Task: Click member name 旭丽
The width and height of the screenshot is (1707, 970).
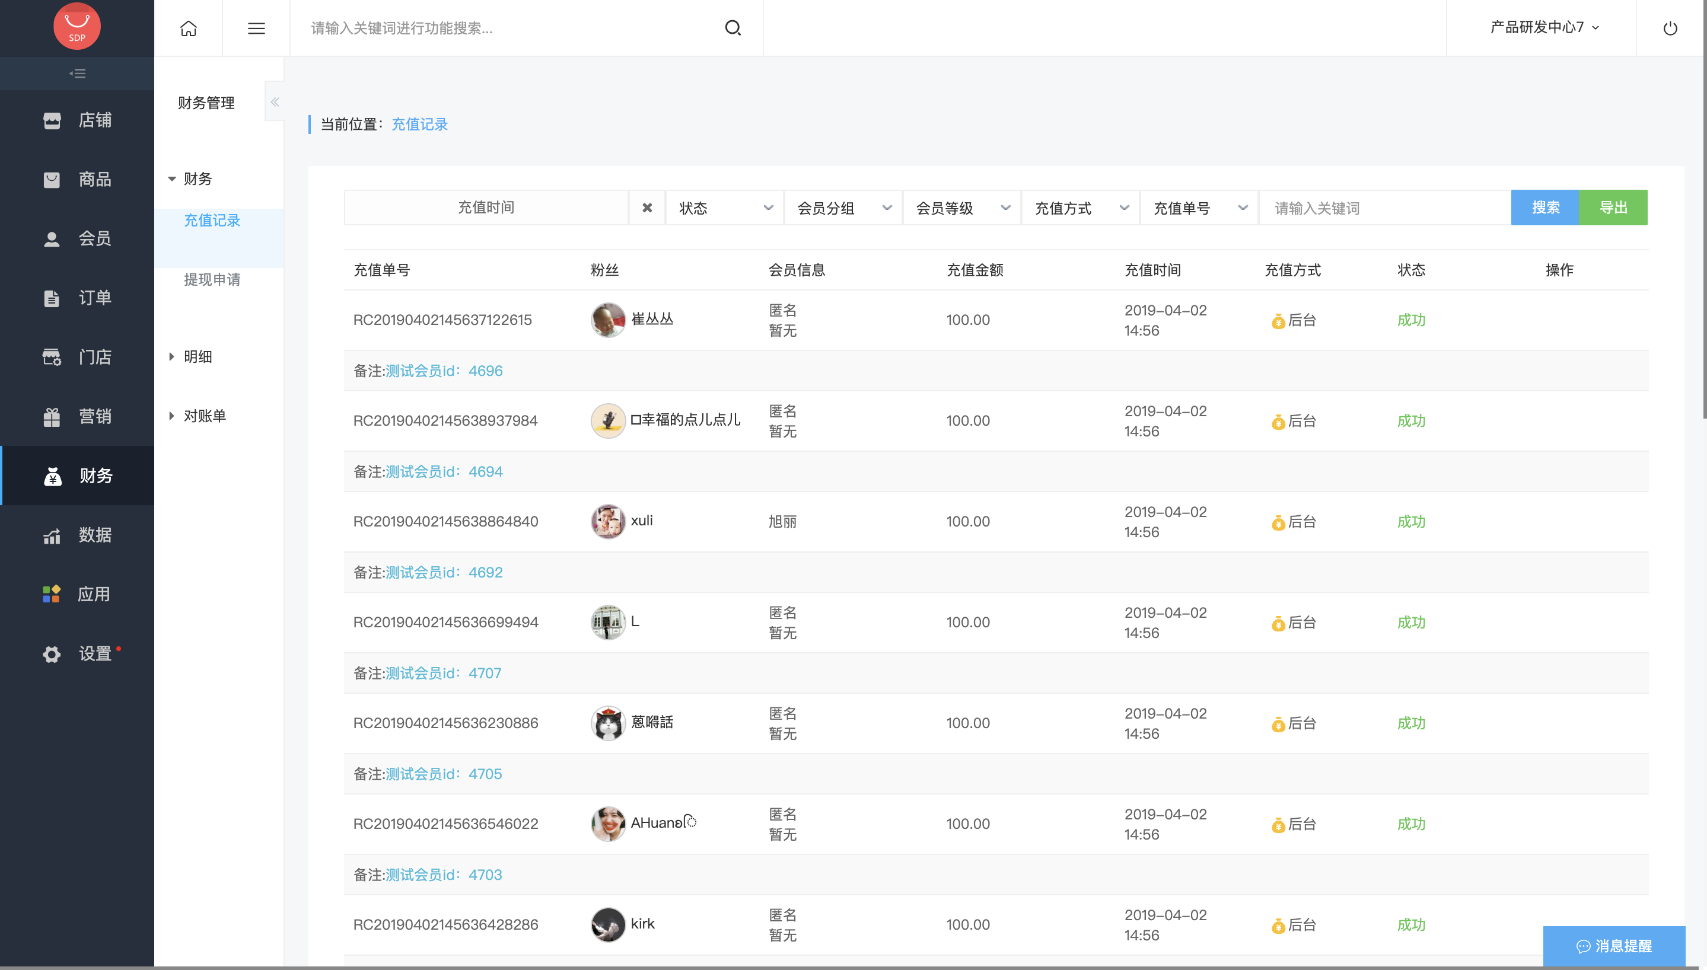Action: coord(782,522)
